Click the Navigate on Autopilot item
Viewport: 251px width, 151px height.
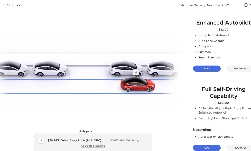(214, 35)
